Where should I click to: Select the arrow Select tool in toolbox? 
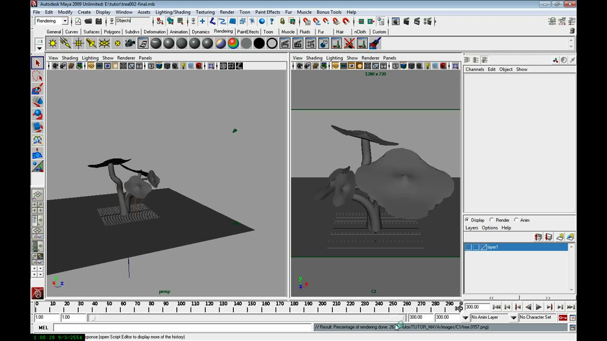click(37, 63)
